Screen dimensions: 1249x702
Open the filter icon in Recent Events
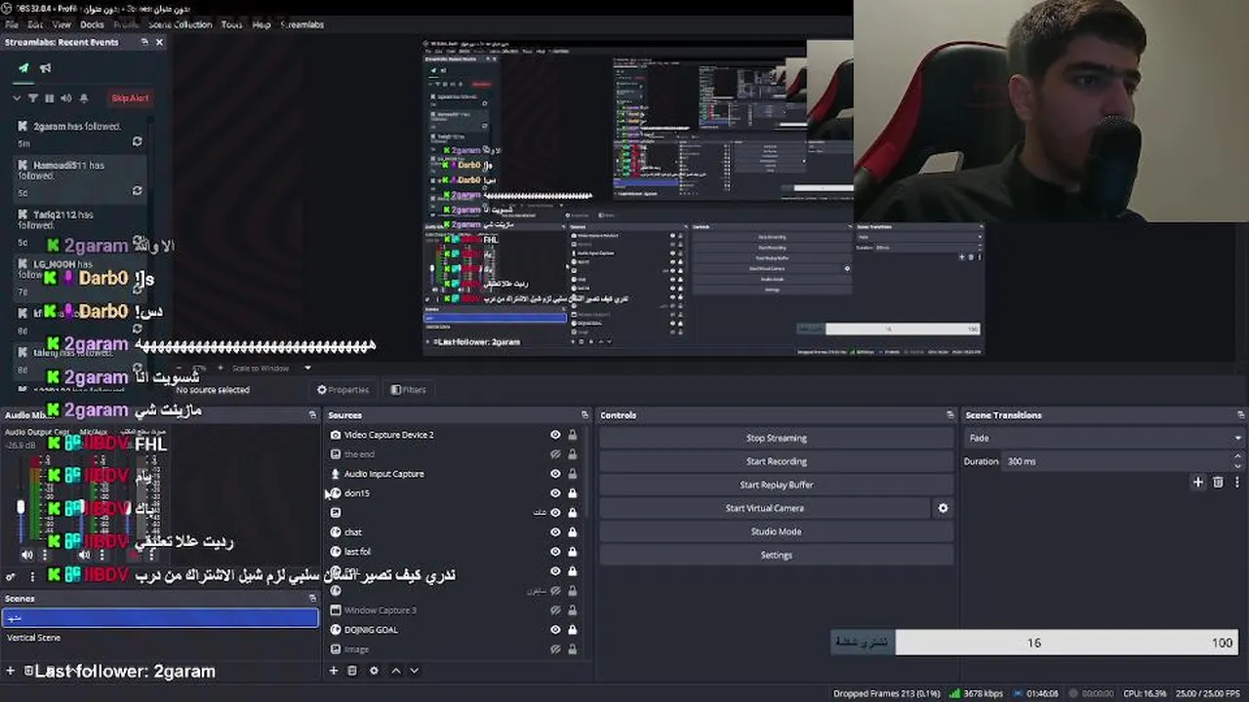tap(32, 97)
